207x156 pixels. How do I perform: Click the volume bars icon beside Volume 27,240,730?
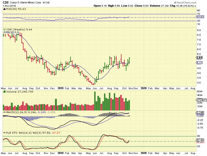point(4,92)
